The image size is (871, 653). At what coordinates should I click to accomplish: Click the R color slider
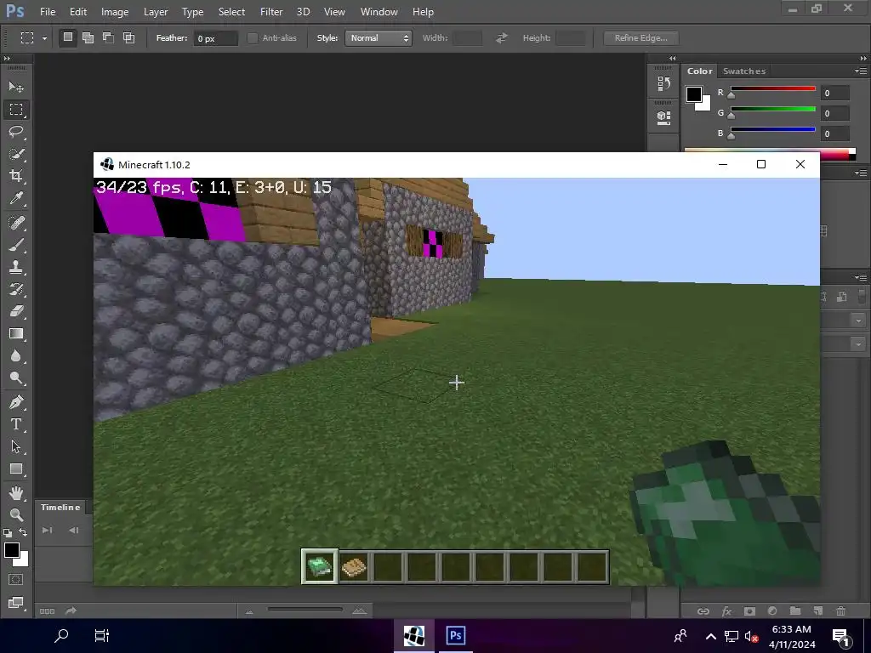click(x=772, y=88)
